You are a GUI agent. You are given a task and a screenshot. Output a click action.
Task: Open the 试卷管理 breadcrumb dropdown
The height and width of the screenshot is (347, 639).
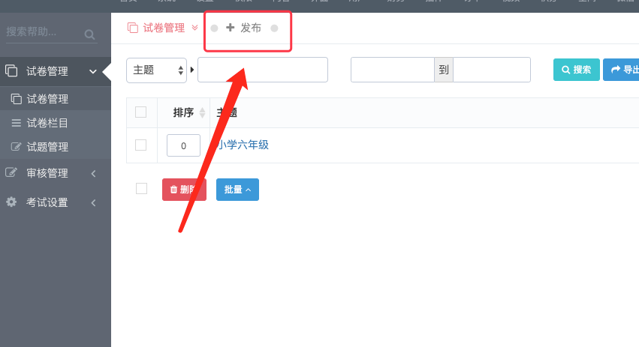click(194, 28)
